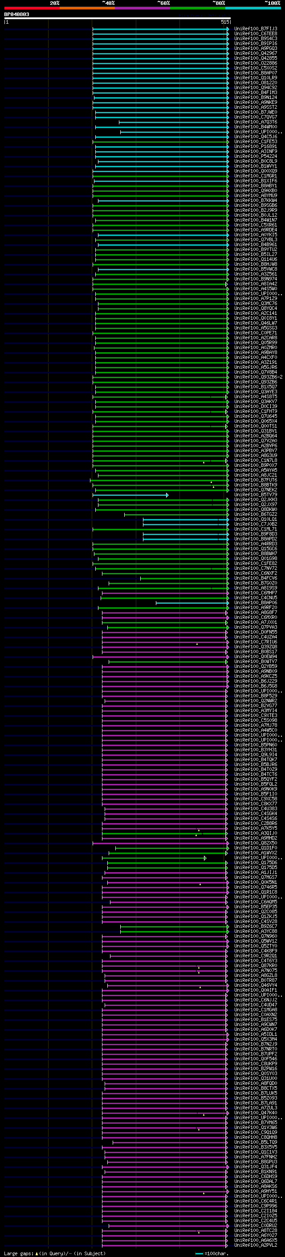
Task: Open hit UniRef100_C6TEE8
Action: [x=255, y=34]
